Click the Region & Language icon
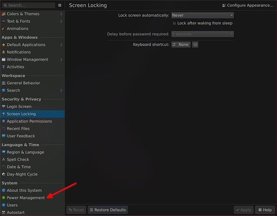 point(3,152)
